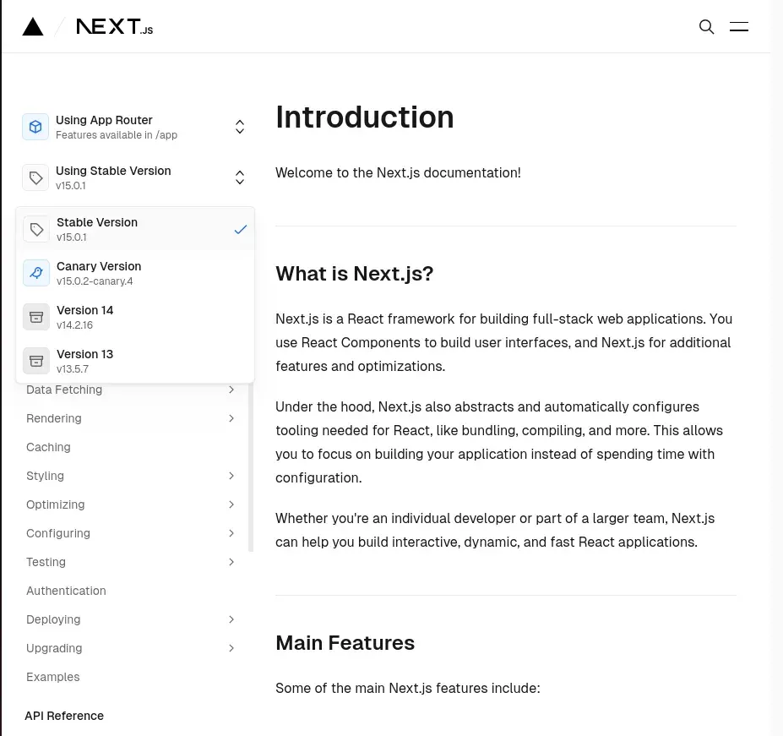Click the archive icon beside Version 13
Image resolution: width=783 pixels, height=736 pixels.
click(35, 360)
